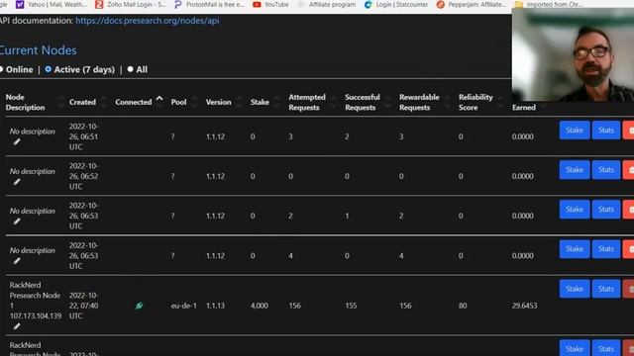
Task: Edit description of RackNerd Presearch Node 1
Action: point(17,326)
